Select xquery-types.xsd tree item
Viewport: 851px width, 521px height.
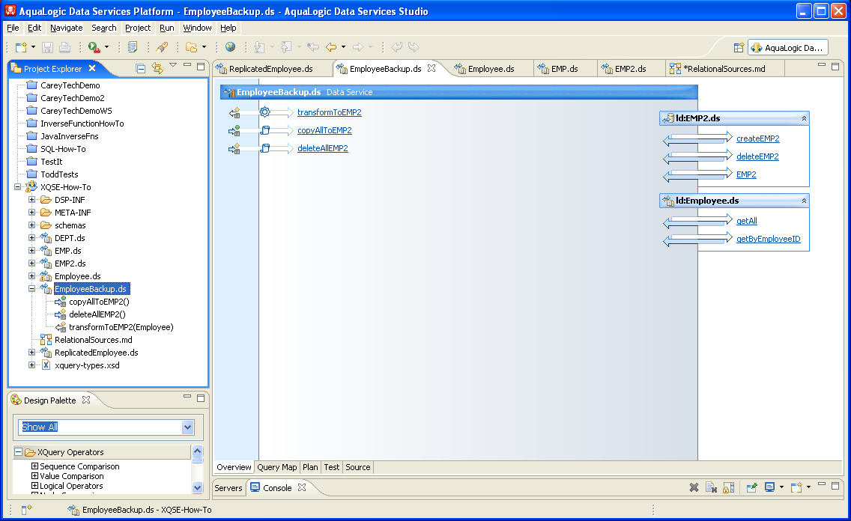87,365
